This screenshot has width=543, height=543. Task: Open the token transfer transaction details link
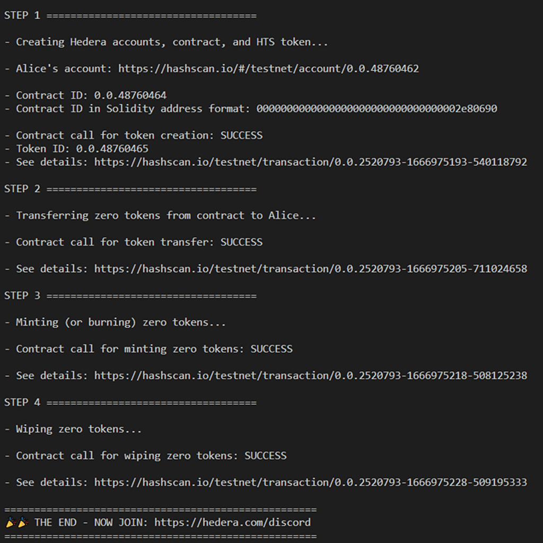(311, 269)
